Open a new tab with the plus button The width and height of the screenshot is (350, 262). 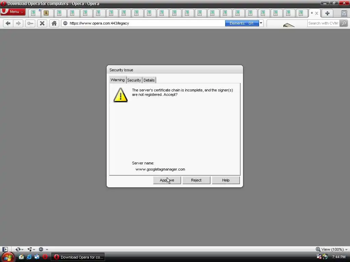point(327,13)
